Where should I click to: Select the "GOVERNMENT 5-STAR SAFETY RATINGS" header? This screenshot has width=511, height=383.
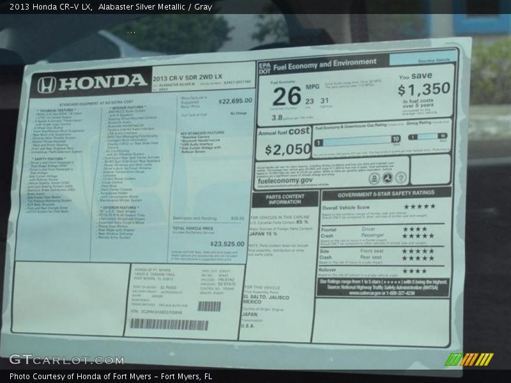386,194
